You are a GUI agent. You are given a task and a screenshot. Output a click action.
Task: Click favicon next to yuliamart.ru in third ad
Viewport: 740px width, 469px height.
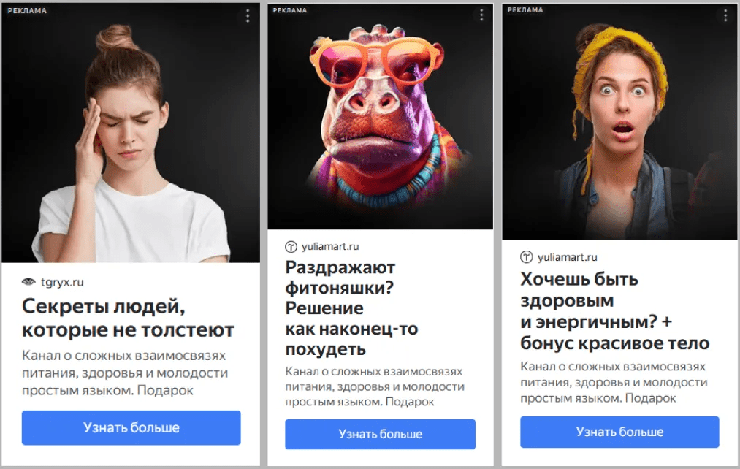(x=526, y=257)
